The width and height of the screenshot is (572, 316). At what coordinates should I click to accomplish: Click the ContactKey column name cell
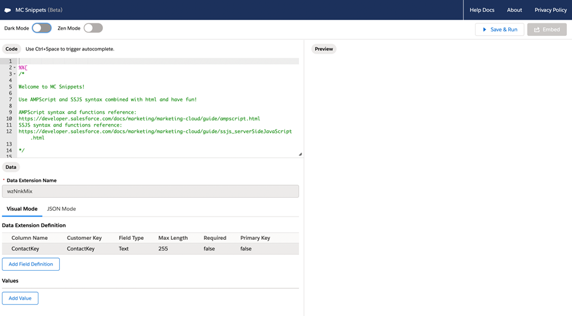(25, 249)
